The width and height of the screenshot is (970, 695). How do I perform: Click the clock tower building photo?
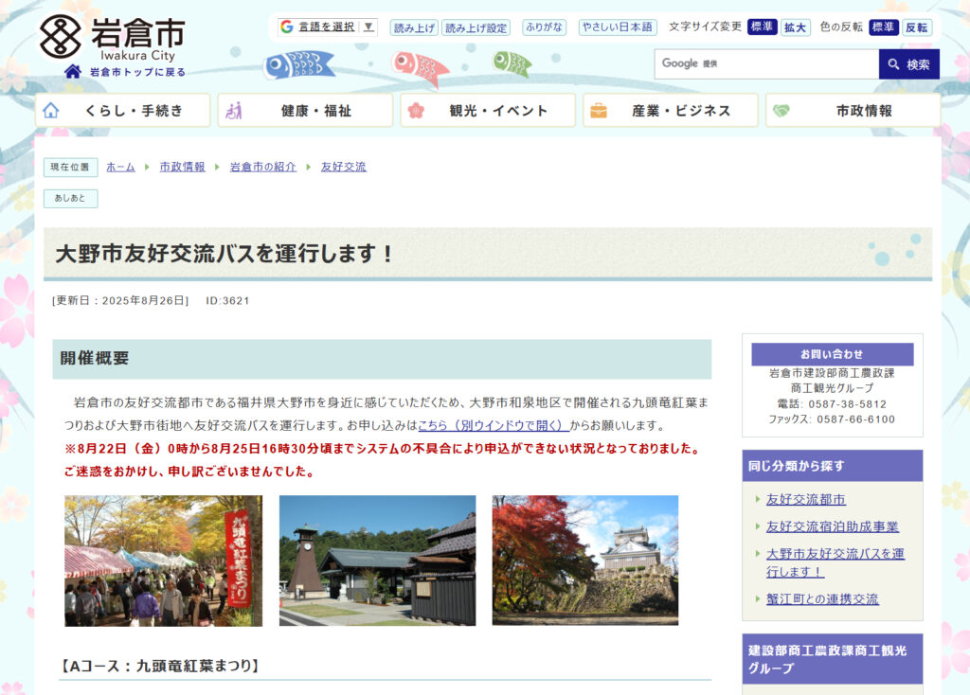click(377, 561)
